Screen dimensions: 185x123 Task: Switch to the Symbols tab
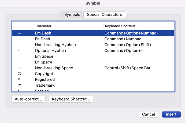click(x=72, y=14)
